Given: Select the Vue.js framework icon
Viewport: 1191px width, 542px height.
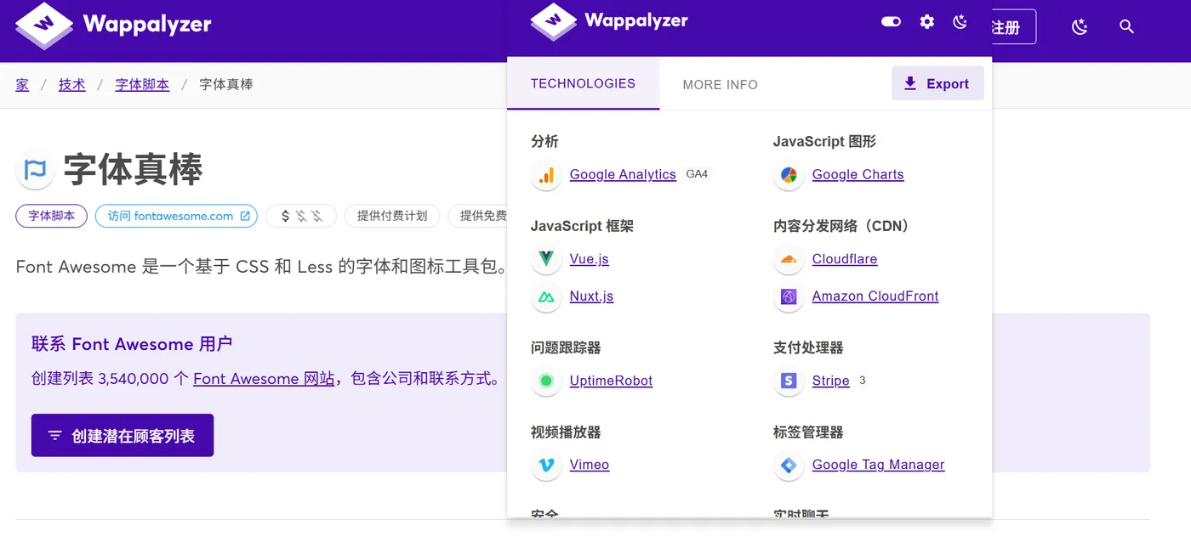Looking at the screenshot, I should 545,259.
